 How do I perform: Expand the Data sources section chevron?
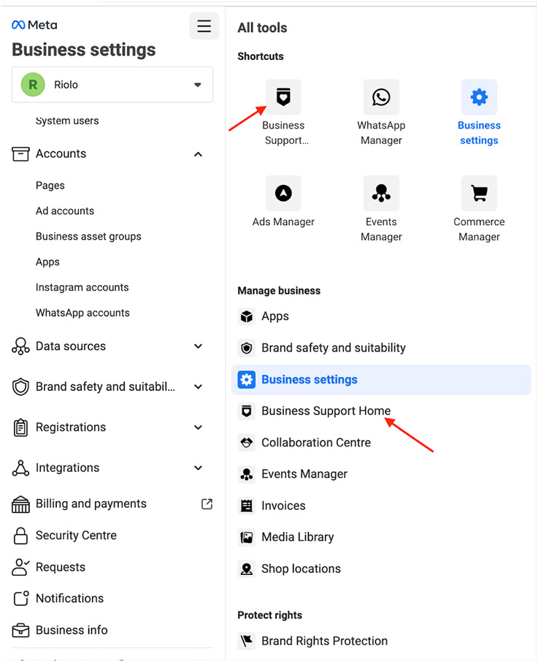click(x=198, y=346)
